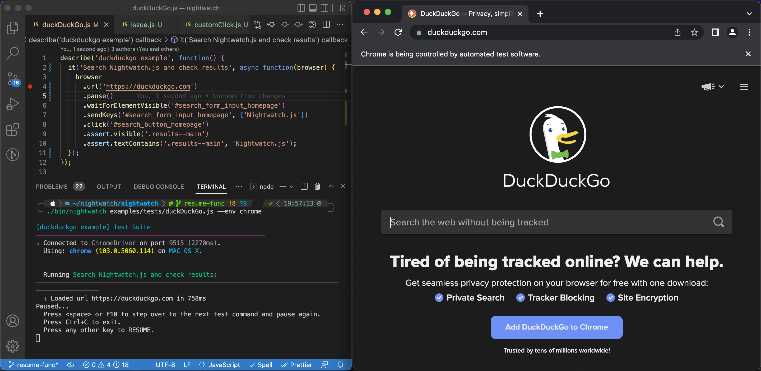Create a new terminal with plus icon

[x=283, y=186]
